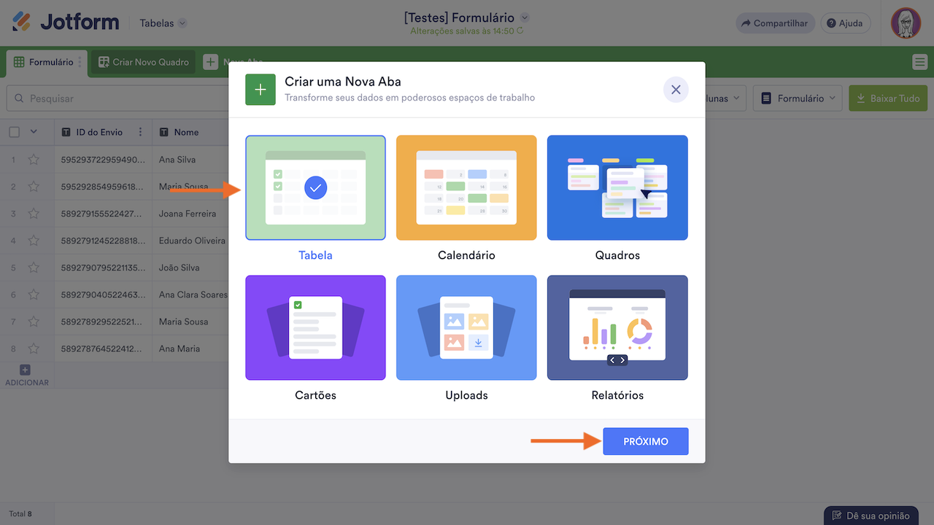Click the submission ID cell 589279155522427…
The width and height of the screenshot is (934, 525).
103,214
